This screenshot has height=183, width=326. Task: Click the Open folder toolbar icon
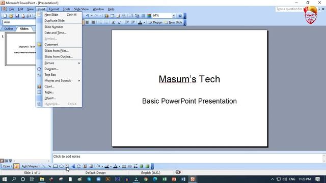point(11,16)
